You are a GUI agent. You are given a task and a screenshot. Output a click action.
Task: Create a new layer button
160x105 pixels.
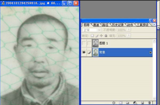[142, 103]
